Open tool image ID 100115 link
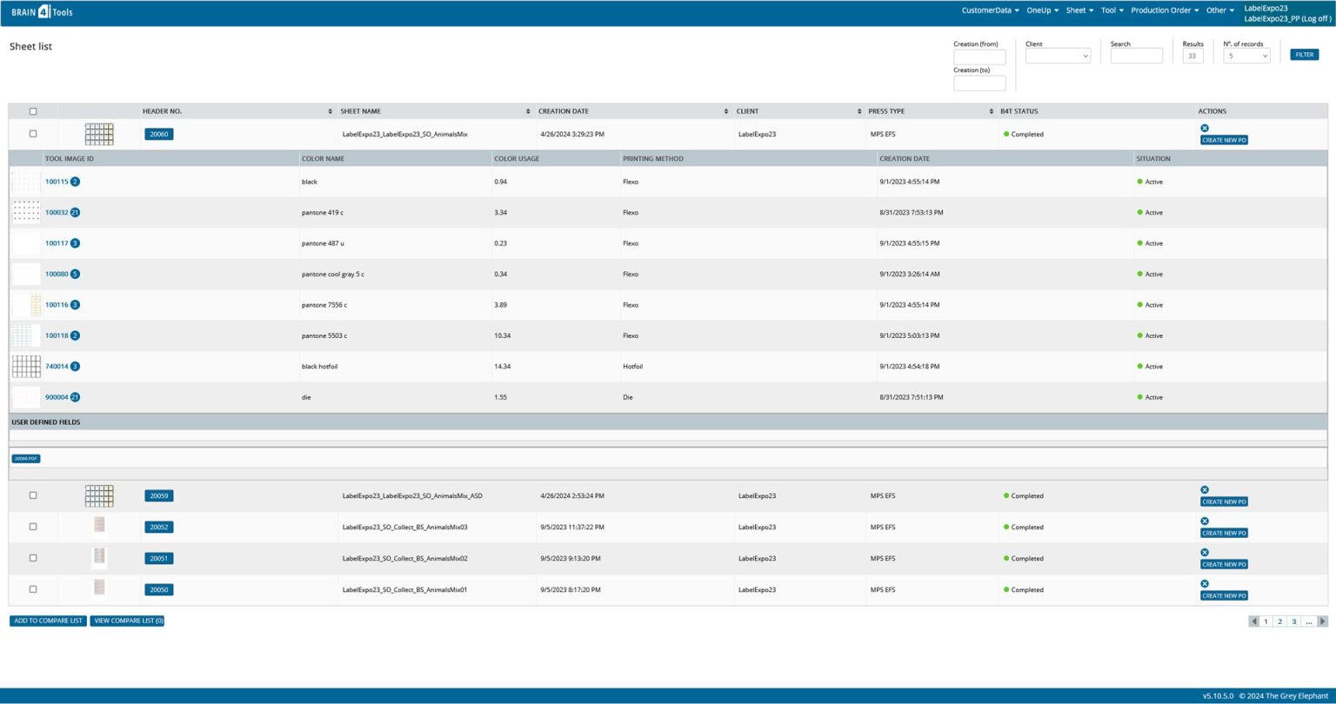The width and height of the screenshot is (1336, 704). click(x=57, y=182)
